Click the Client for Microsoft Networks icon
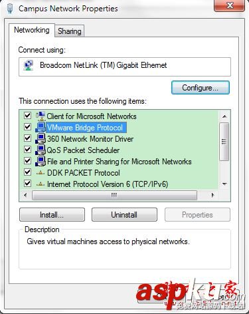The width and height of the screenshot is (249, 314). click(41, 116)
